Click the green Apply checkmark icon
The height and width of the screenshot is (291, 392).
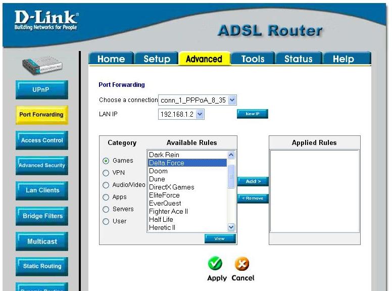[215, 264]
